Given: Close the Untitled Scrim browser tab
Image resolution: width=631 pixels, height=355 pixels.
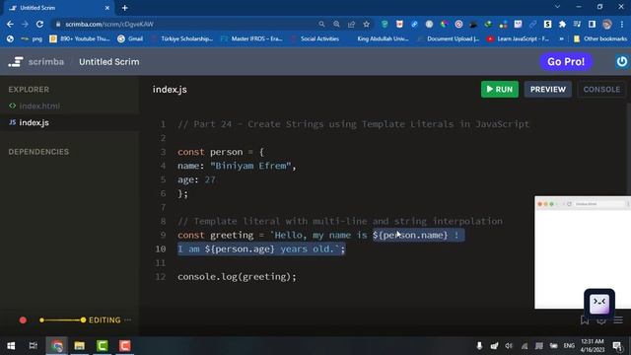Looking at the screenshot, I should [x=107, y=8].
